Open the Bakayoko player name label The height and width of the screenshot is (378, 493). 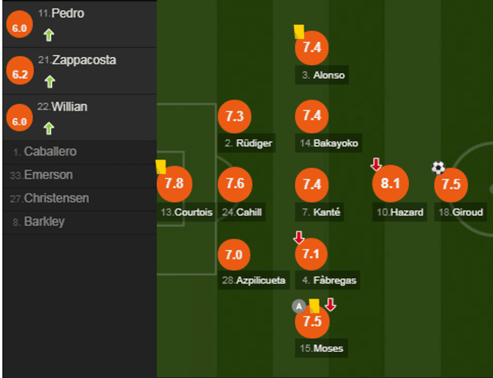pyautogui.click(x=329, y=143)
